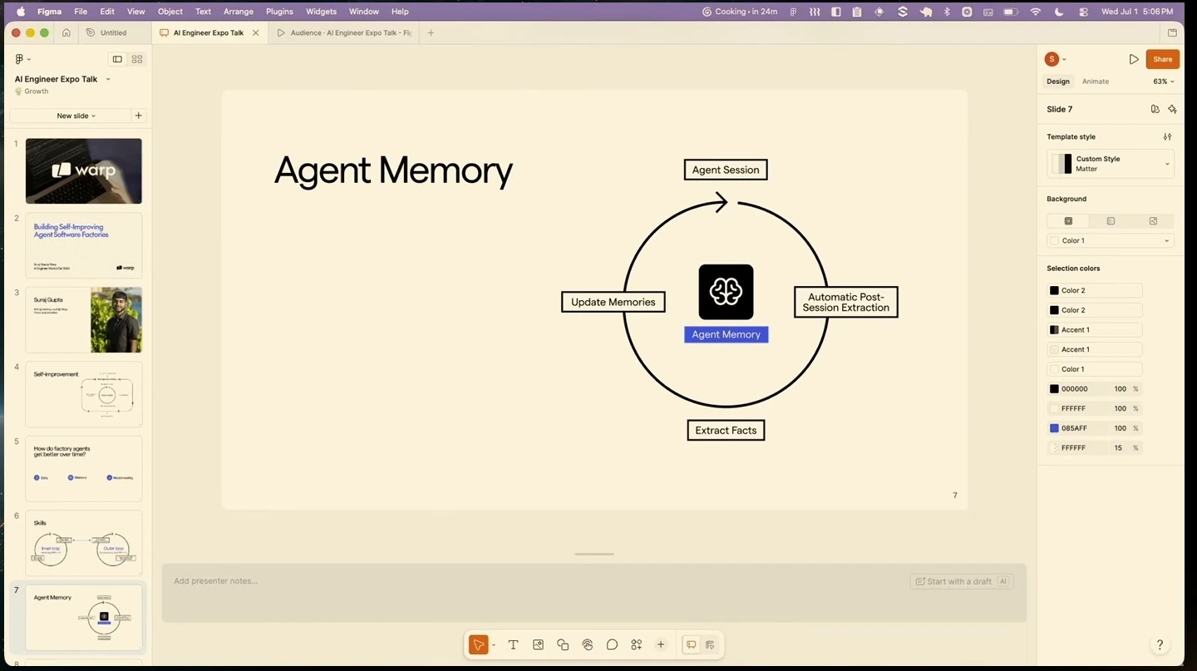
Task: Switch to single slide view toggle
Action: pyautogui.click(x=117, y=59)
